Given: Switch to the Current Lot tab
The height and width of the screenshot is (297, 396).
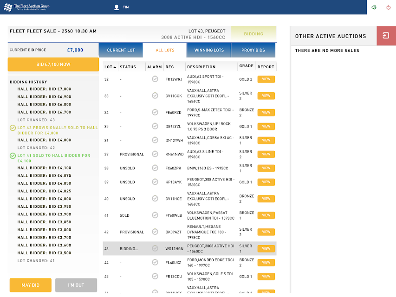Looking at the screenshot, I should [x=121, y=50].
